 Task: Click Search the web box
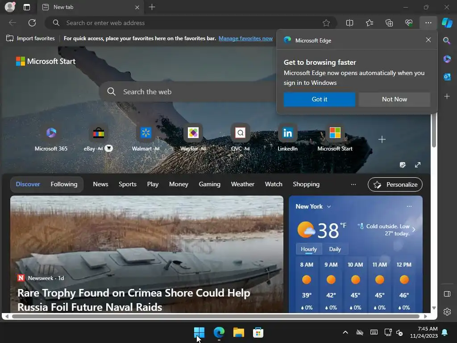click(188, 92)
